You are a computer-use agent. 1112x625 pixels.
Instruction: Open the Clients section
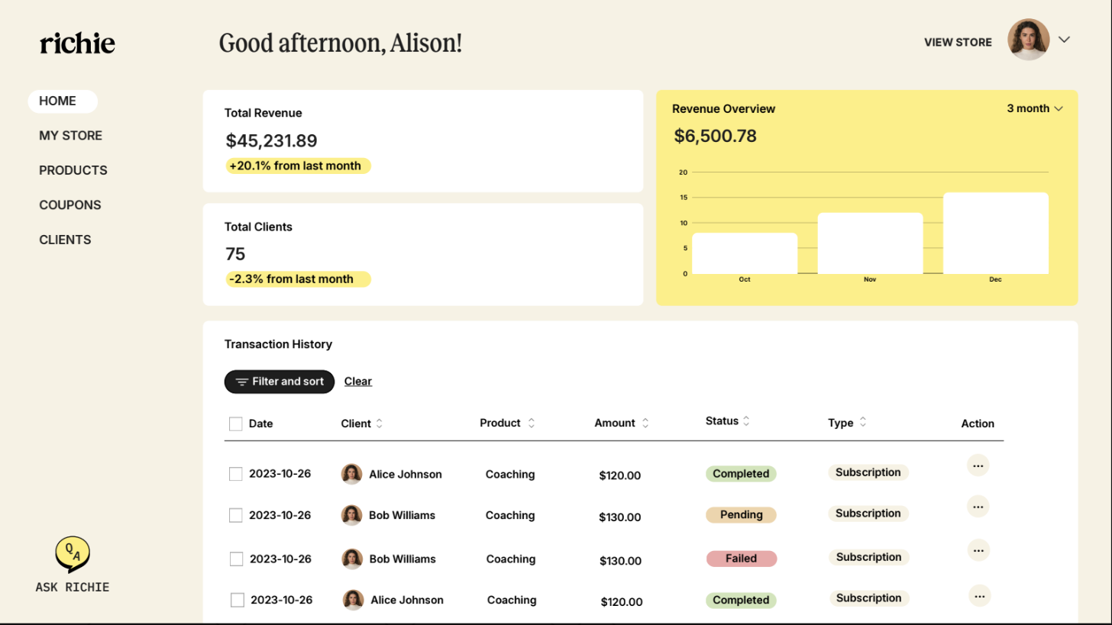click(65, 240)
